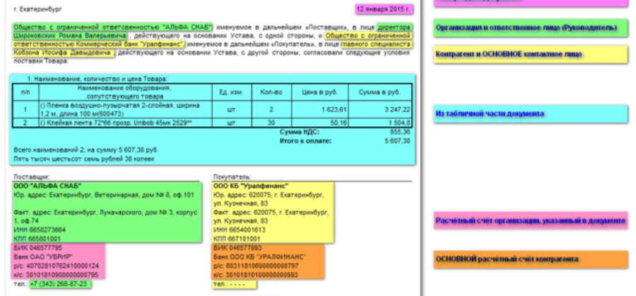The image size is (636, 296).
Task: Click buyer 'ИНН 6654001613'
Action: pos(240,230)
